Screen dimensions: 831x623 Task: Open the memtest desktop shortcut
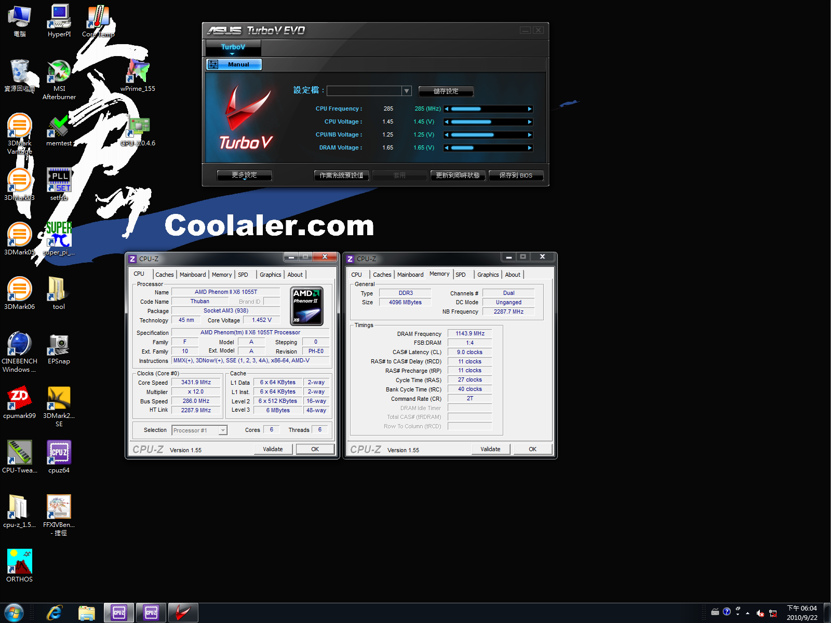click(59, 130)
